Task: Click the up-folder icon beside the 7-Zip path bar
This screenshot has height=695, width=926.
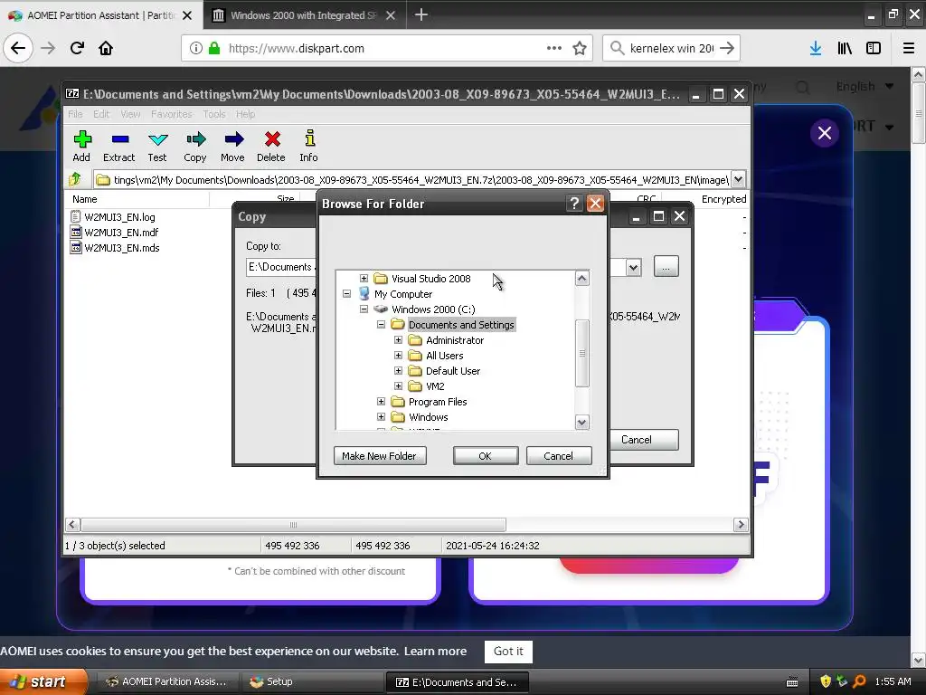Action: (x=75, y=178)
